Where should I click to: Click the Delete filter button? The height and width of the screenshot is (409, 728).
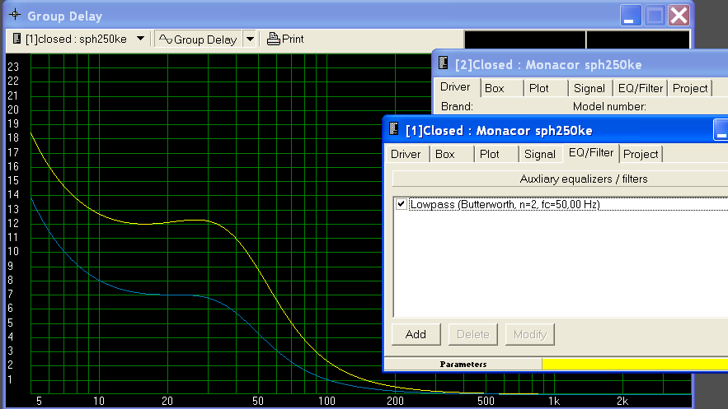(x=473, y=334)
